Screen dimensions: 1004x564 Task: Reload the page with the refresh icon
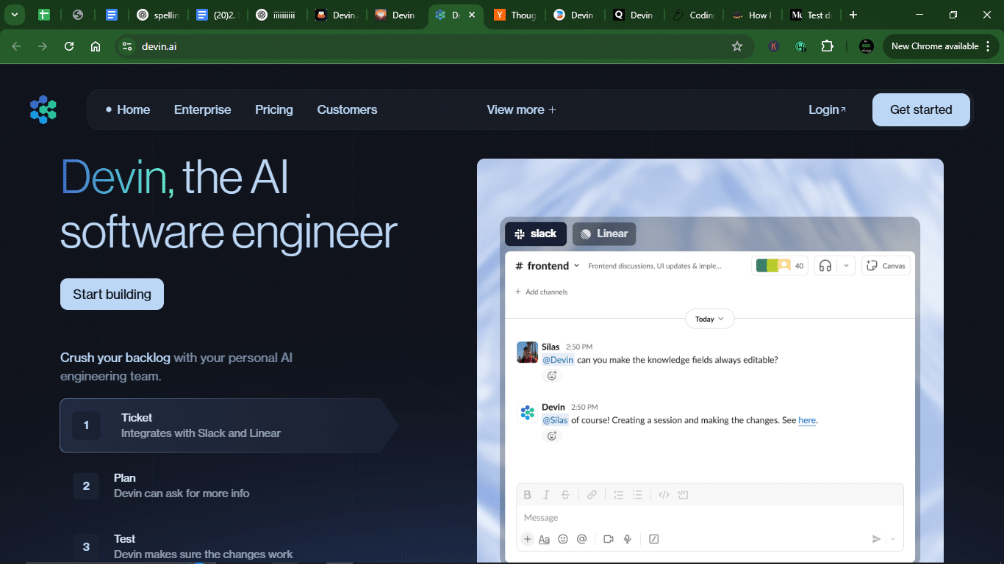69,46
